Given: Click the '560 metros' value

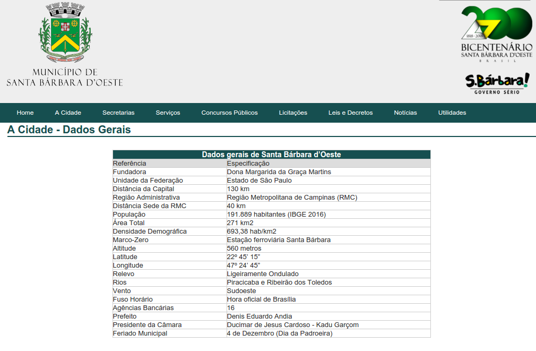Looking at the screenshot, I should point(244,249).
